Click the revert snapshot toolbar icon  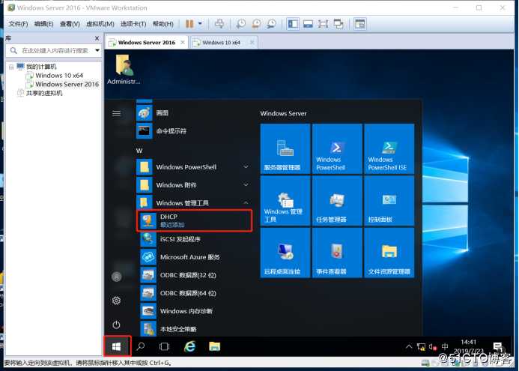257,24
